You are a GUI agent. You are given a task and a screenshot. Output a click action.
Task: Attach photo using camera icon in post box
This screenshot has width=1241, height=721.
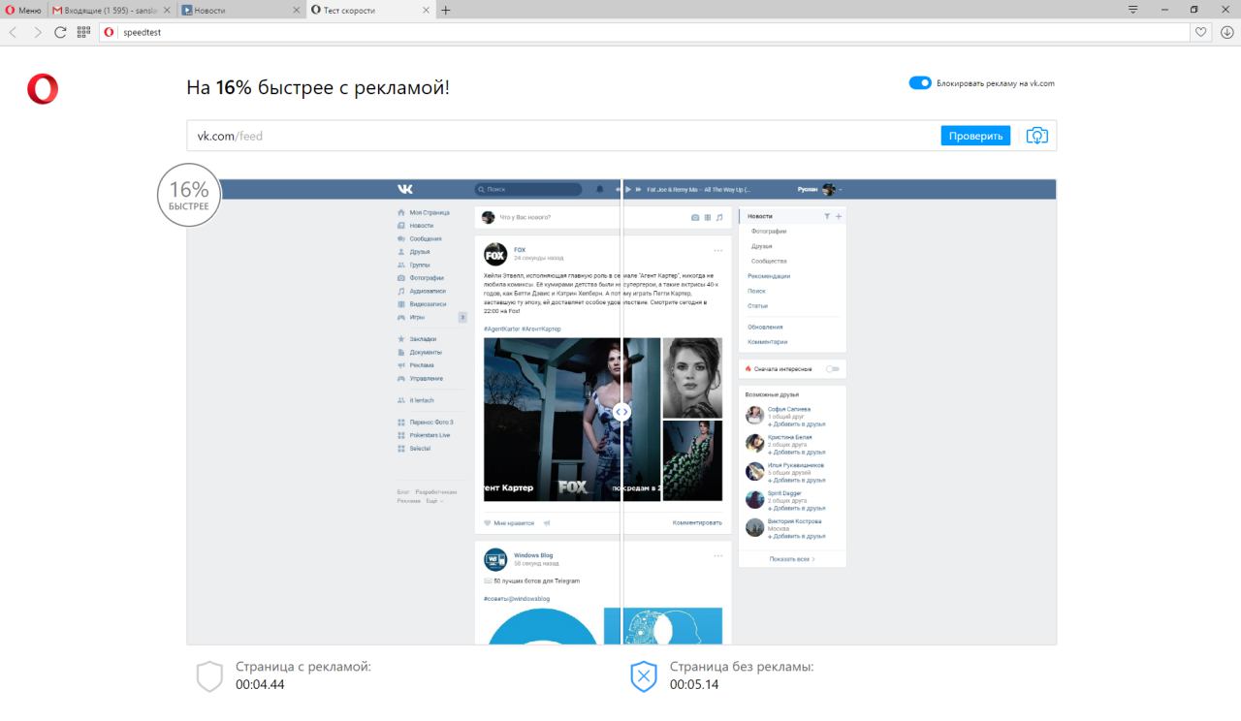click(695, 218)
